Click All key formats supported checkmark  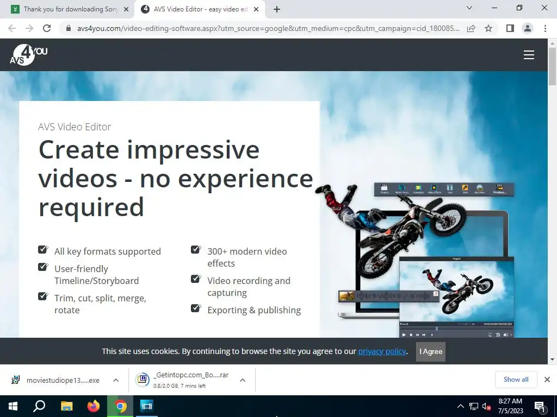pyautogui.click(x=43, y=250)
